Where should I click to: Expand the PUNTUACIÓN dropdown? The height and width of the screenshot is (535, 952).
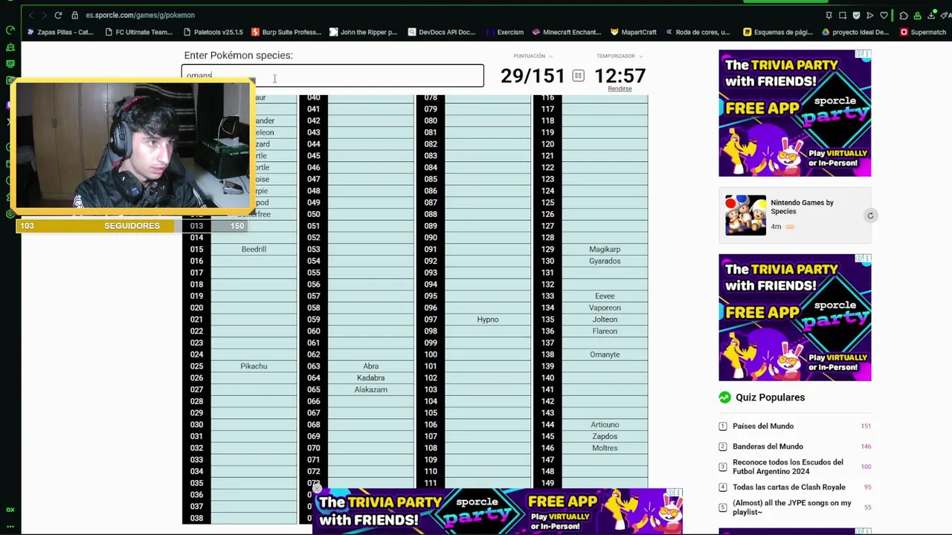[533, 56]
